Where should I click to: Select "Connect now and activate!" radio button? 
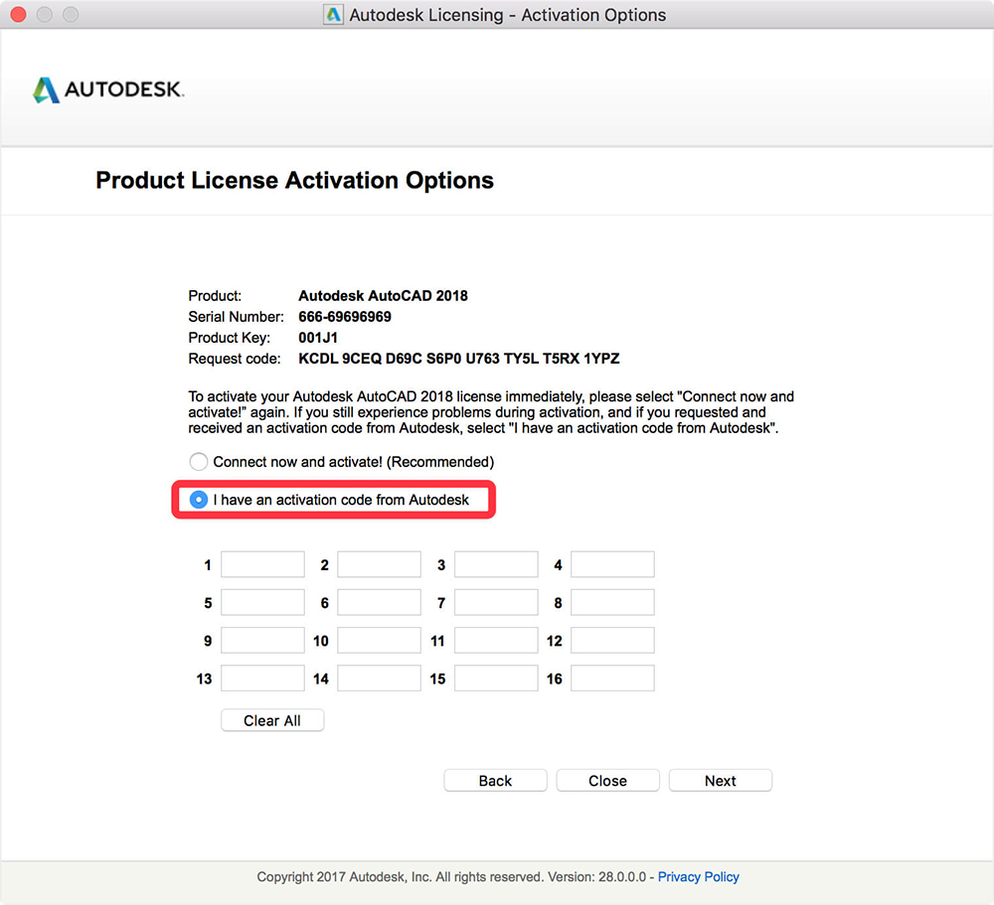pos(199,461)
